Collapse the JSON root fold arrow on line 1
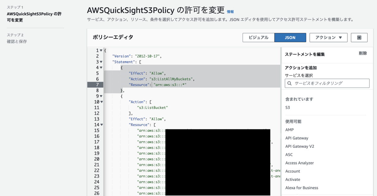This screenshot has width=377, height=196. [x=101, y=50]
